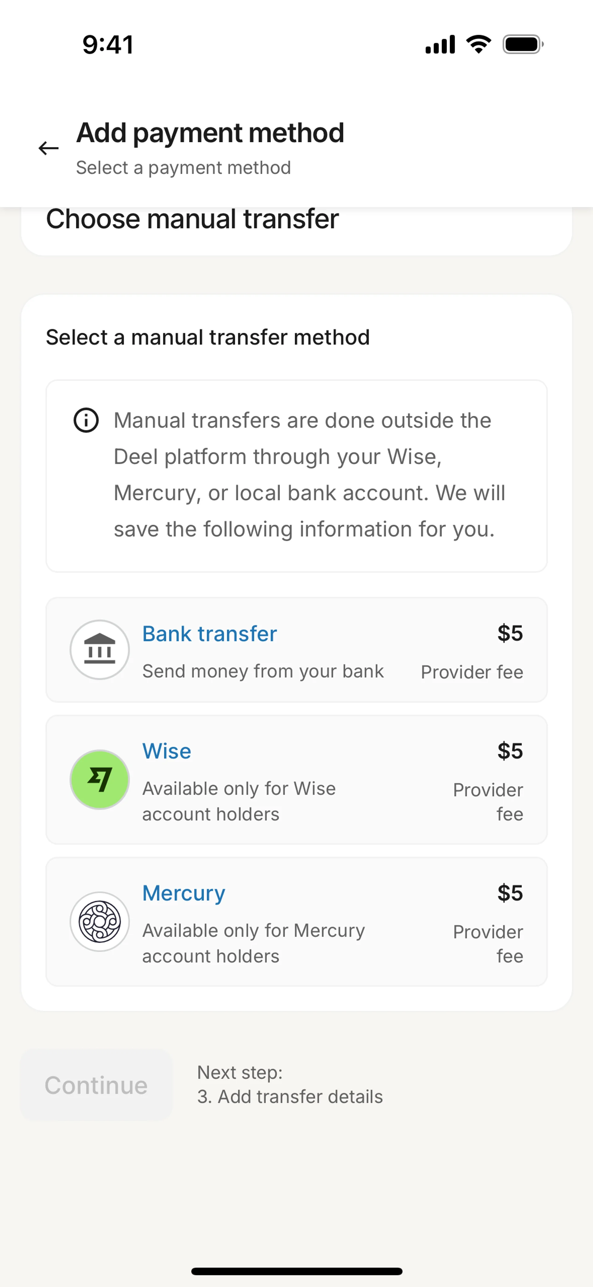Tap the Bank transfer $5 fee
The width and height of the screenshot is (593, 1287).
point(510,634)
